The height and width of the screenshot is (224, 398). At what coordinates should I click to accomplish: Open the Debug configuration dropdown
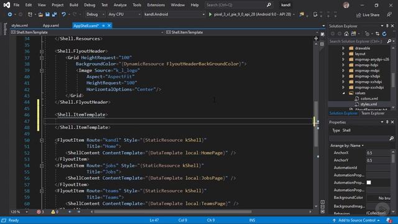95,14
